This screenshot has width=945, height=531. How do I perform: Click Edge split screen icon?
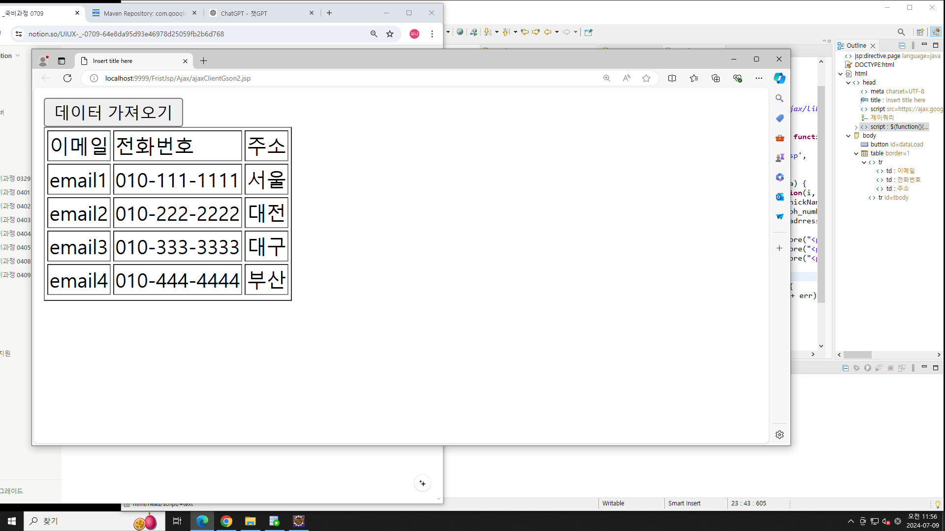672,78
